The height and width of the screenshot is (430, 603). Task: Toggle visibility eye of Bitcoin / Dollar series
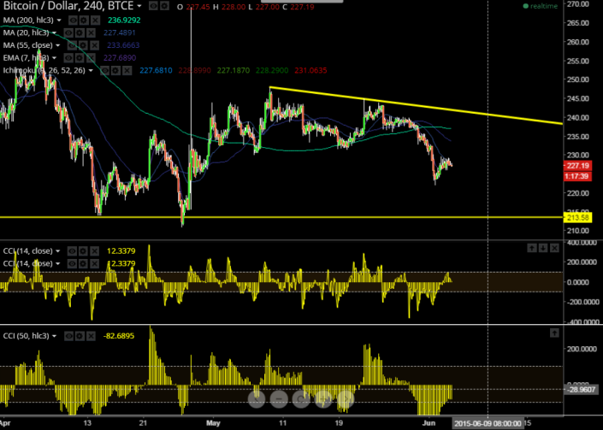[153, 6]
